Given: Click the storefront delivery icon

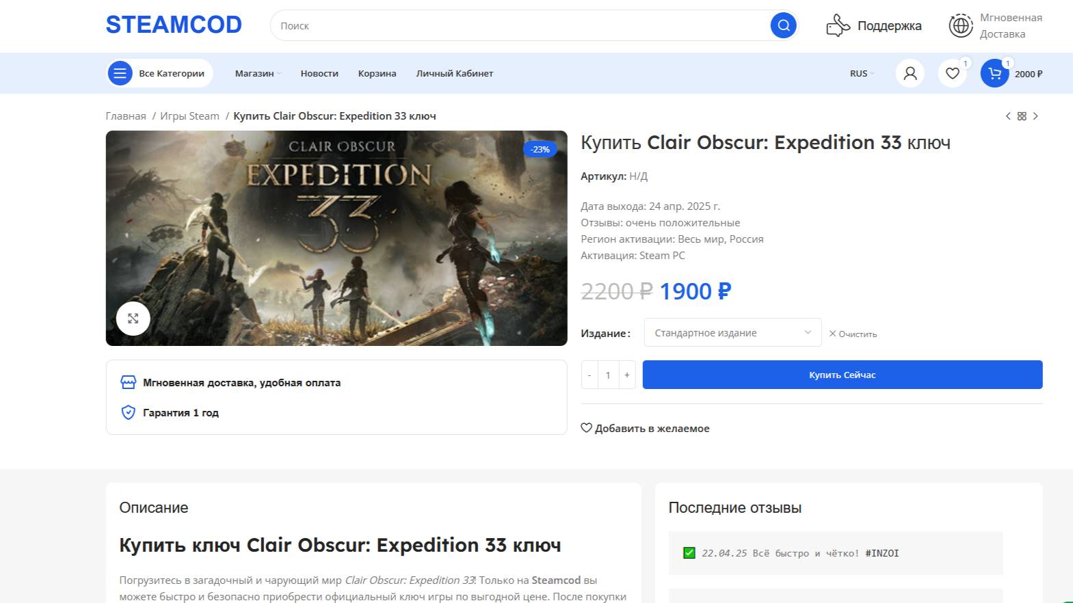Looking at the screenshot, I should (128, 383).
